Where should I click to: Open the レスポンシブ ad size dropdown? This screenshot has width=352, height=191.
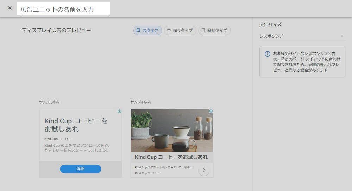(x=302, y=36)
